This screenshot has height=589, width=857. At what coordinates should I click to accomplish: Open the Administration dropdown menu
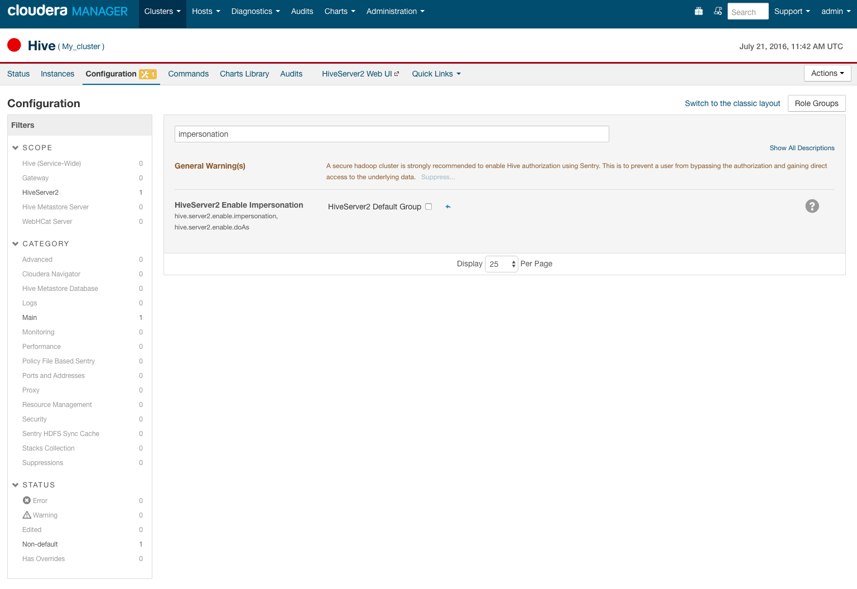(396, 11)
